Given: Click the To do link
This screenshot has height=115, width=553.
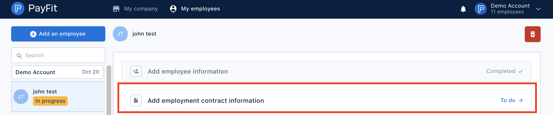Looking at the screenshot, I should point(512,100).
